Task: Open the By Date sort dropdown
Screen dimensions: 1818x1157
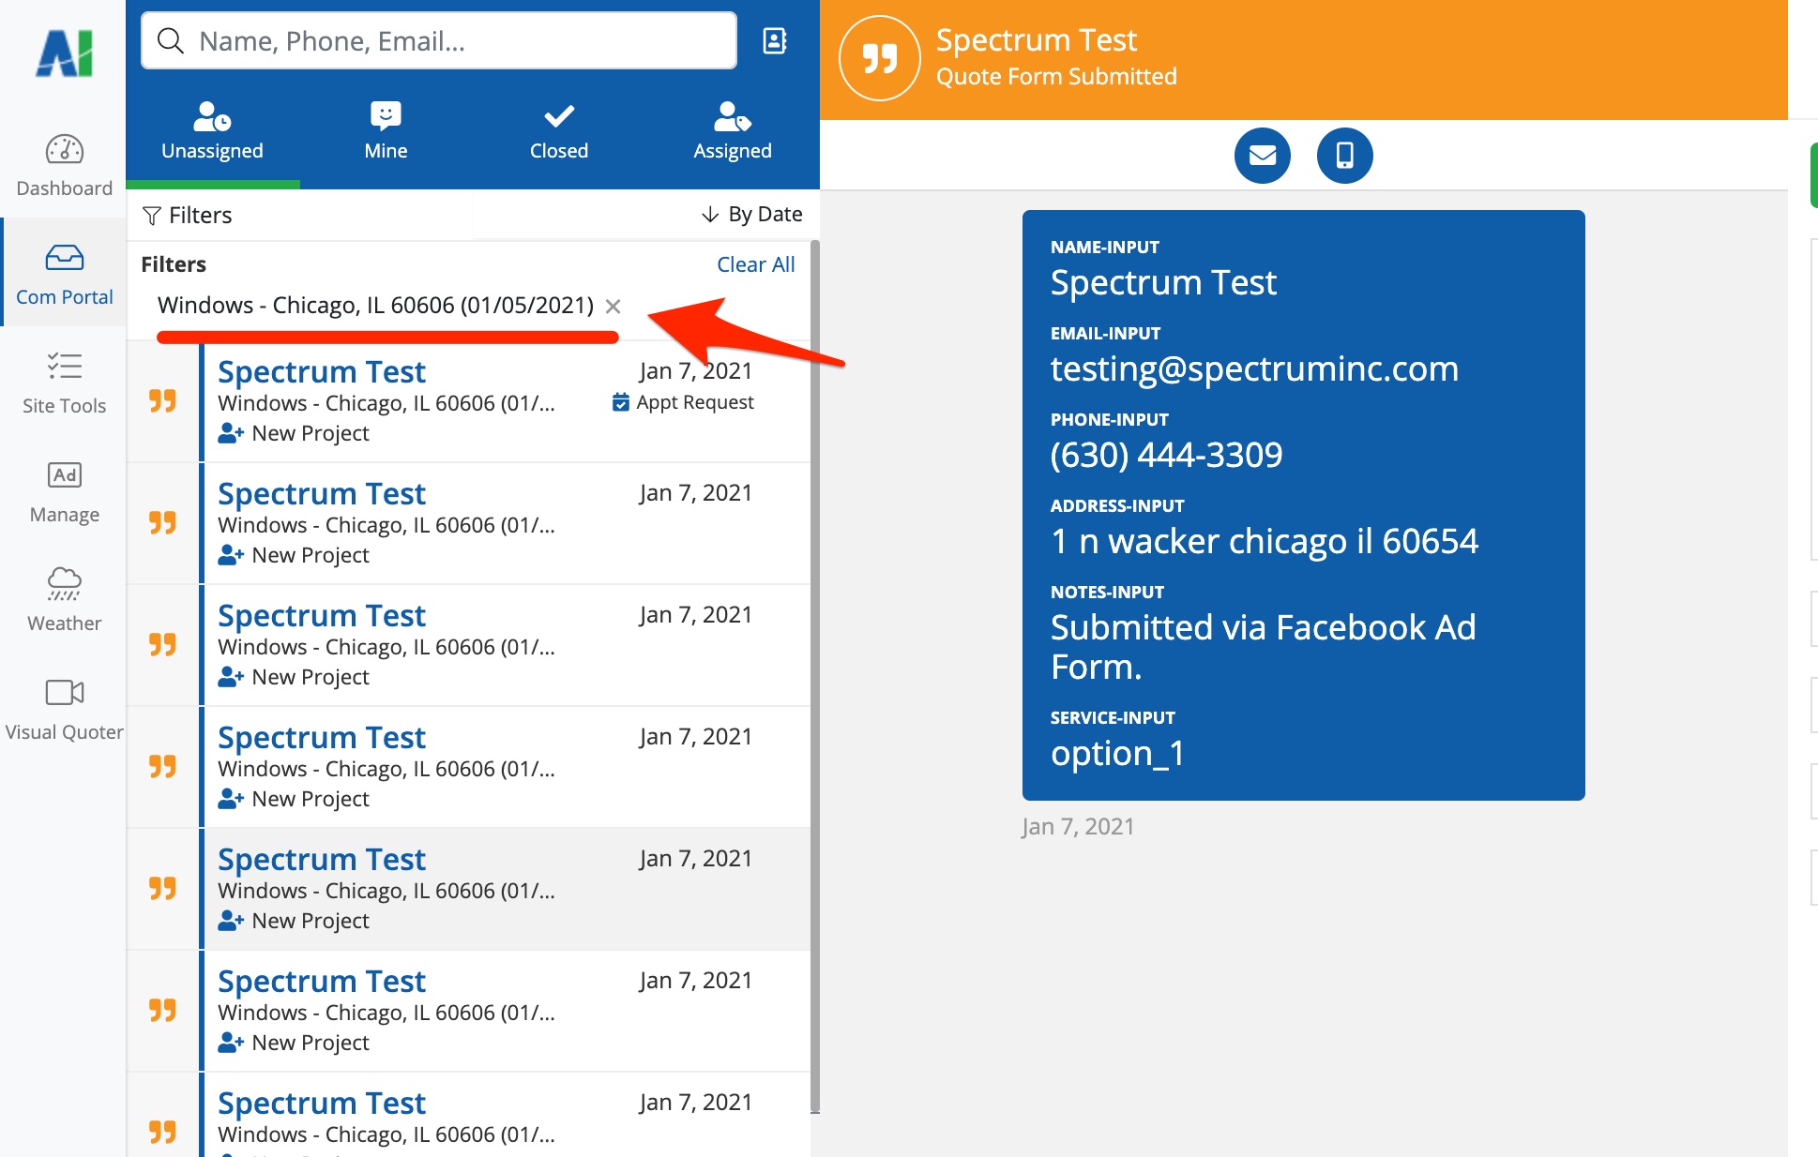Action: 752,215
